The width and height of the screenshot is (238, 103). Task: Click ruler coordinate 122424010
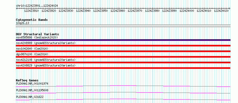204,11
